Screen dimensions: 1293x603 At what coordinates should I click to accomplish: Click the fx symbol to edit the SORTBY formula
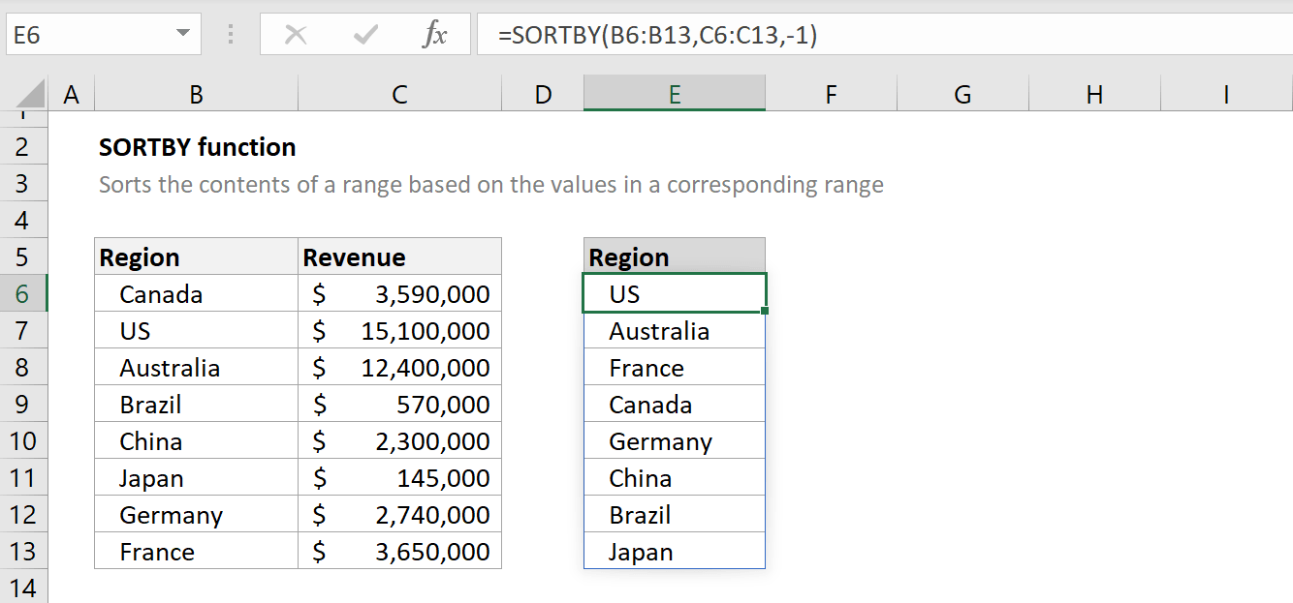tap(435, 34)
